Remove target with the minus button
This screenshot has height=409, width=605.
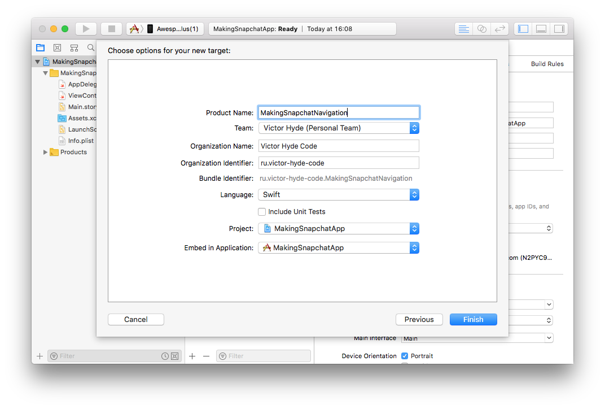point(206,356)
